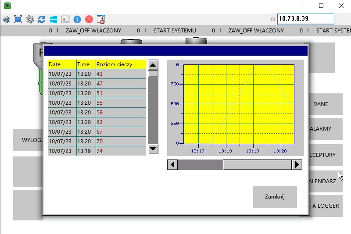Click the connection cubes icon in toolbar
The image size is (351, 234).
point(6,19)
